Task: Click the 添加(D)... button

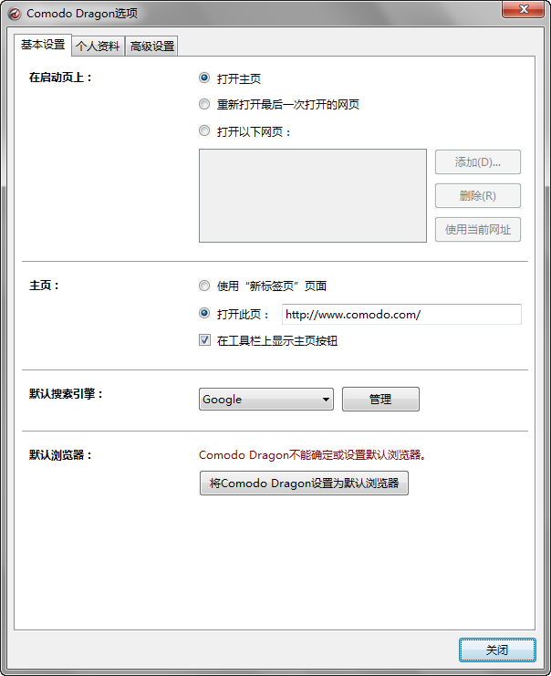Action: [478, 162]
